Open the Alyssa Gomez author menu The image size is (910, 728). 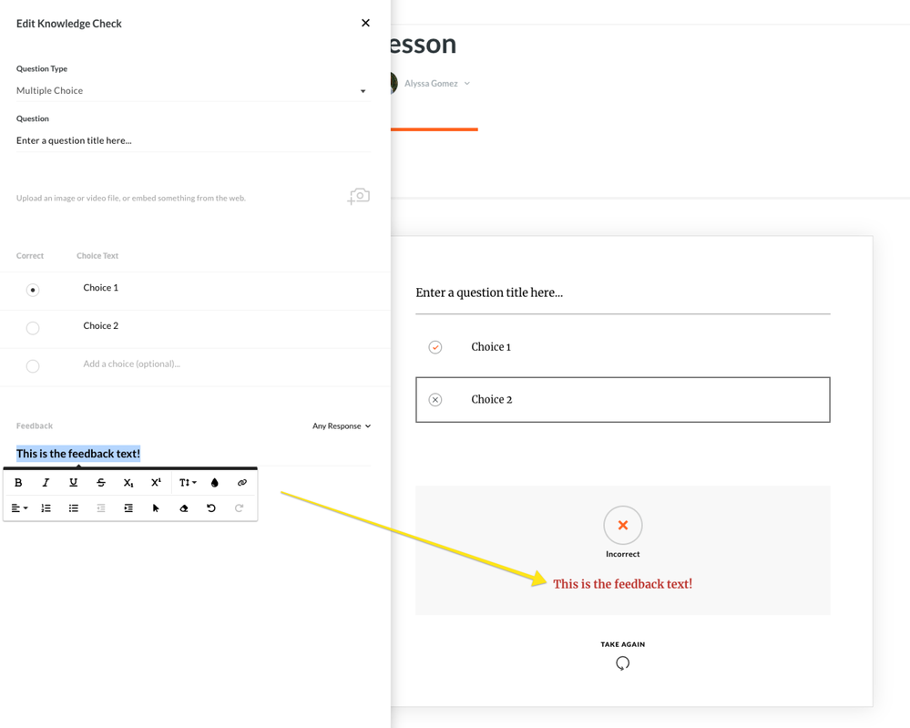click(437, 84)
